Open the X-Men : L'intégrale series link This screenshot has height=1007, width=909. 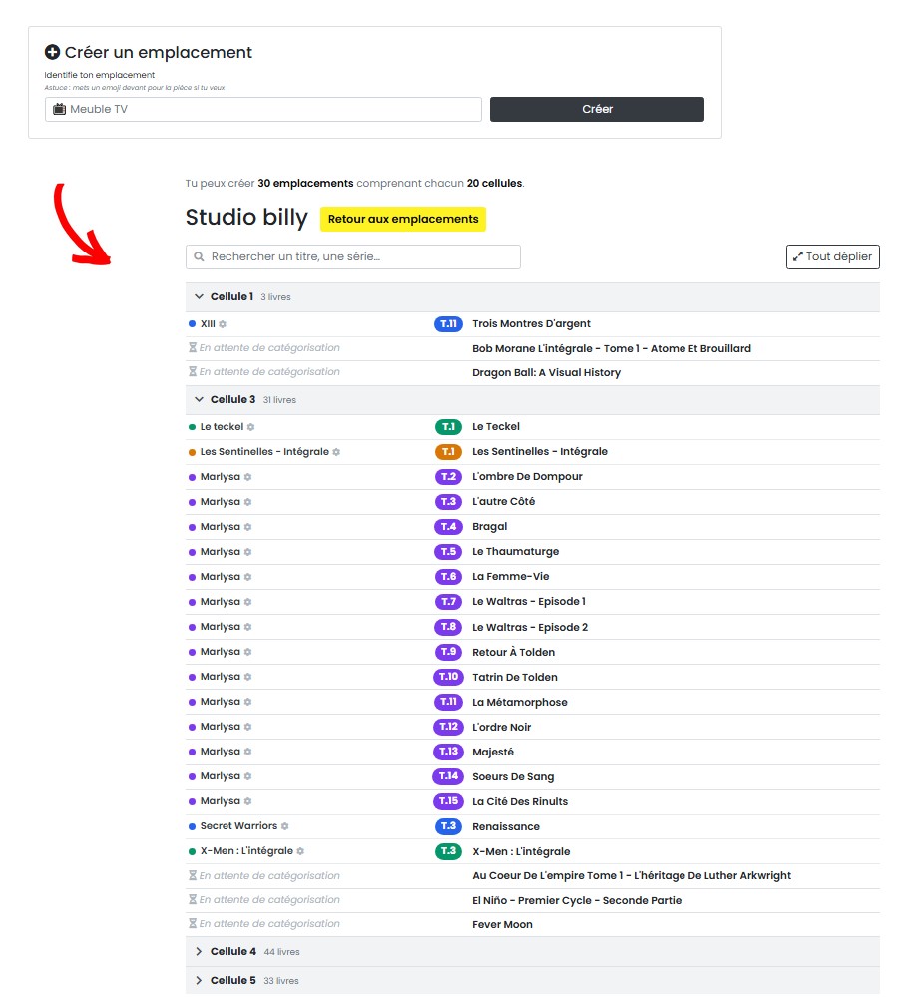tap(246, 851)
